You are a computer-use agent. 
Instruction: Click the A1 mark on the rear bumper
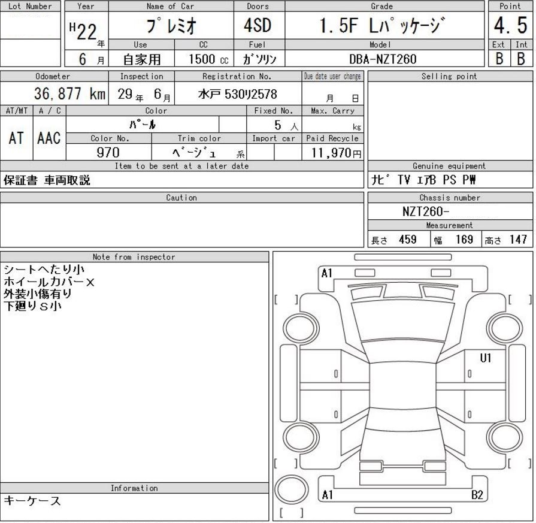327,495
